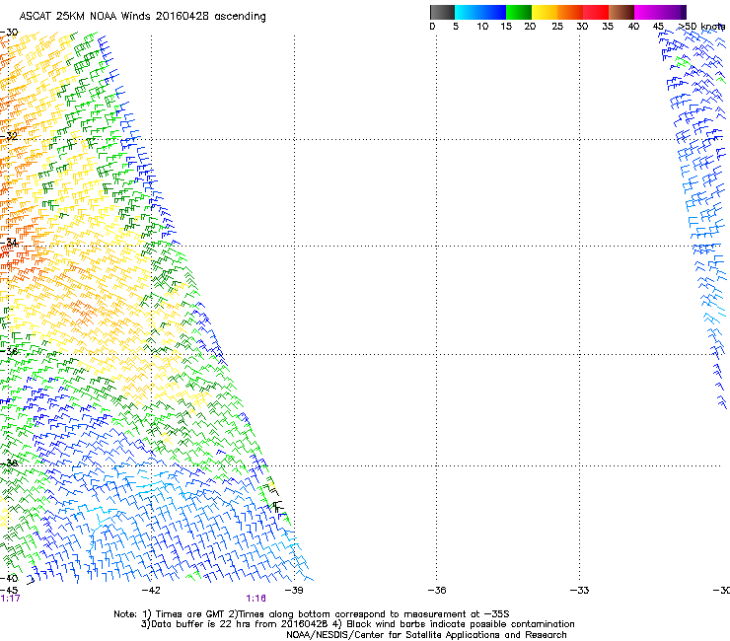Click the '>50 knots' legend label
The width and height of the screenshot is (730, 641).
701,26
